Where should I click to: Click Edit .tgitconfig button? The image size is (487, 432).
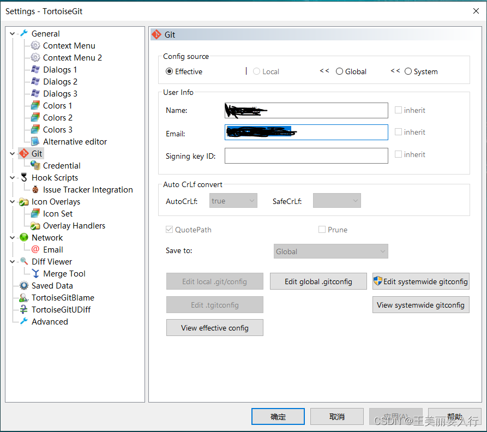(x=215, y=305)
